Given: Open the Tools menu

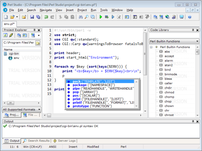Looking at the screenshot, I should tap(104, 10).
